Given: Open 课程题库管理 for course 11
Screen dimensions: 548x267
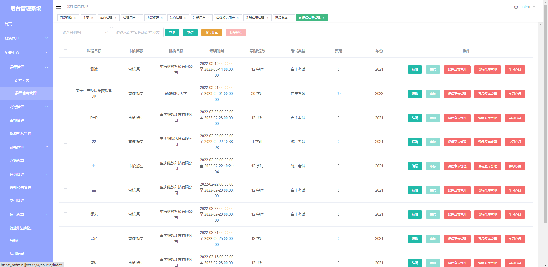Looking at the screenshot, I should 487,166.
